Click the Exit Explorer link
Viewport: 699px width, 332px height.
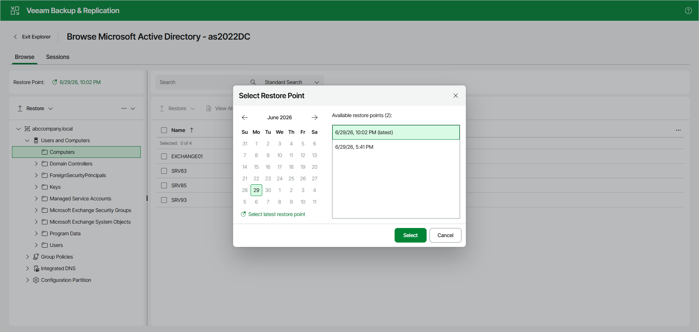(x=36, y=37)
